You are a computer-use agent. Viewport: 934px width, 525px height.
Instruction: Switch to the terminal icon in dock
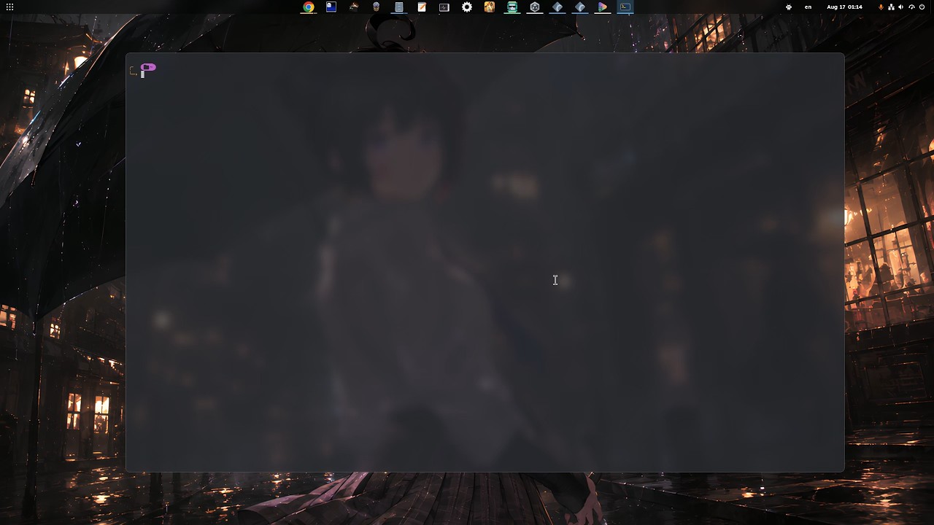coord(625,7)
